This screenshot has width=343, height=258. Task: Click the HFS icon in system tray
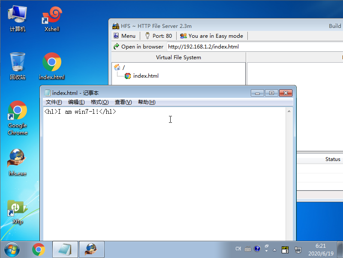(285, 249)
